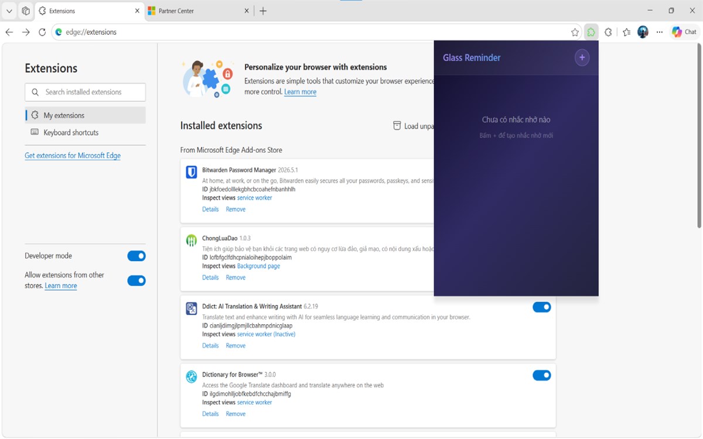Viewport: 703px width, 439px height.
Task: Open Ddict Details link
Action: [210, 345]
